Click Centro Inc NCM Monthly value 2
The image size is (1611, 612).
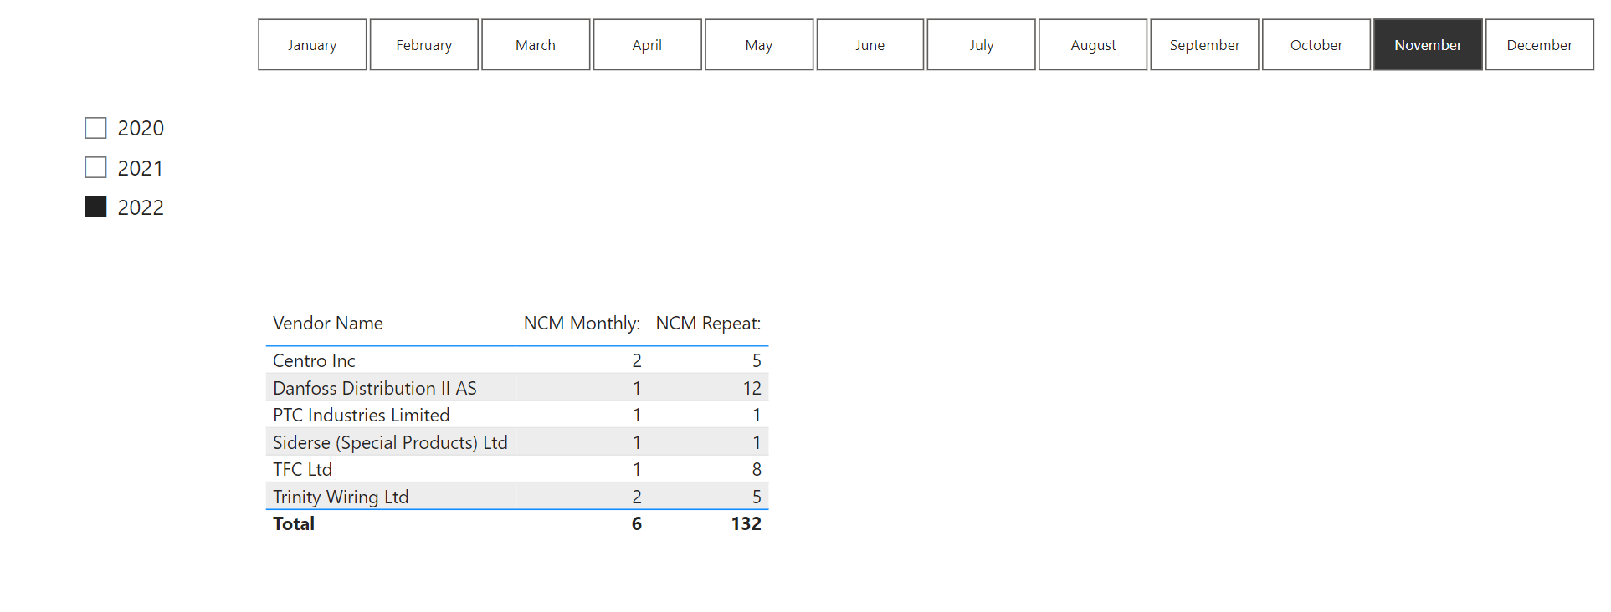(x=637, y=361)
